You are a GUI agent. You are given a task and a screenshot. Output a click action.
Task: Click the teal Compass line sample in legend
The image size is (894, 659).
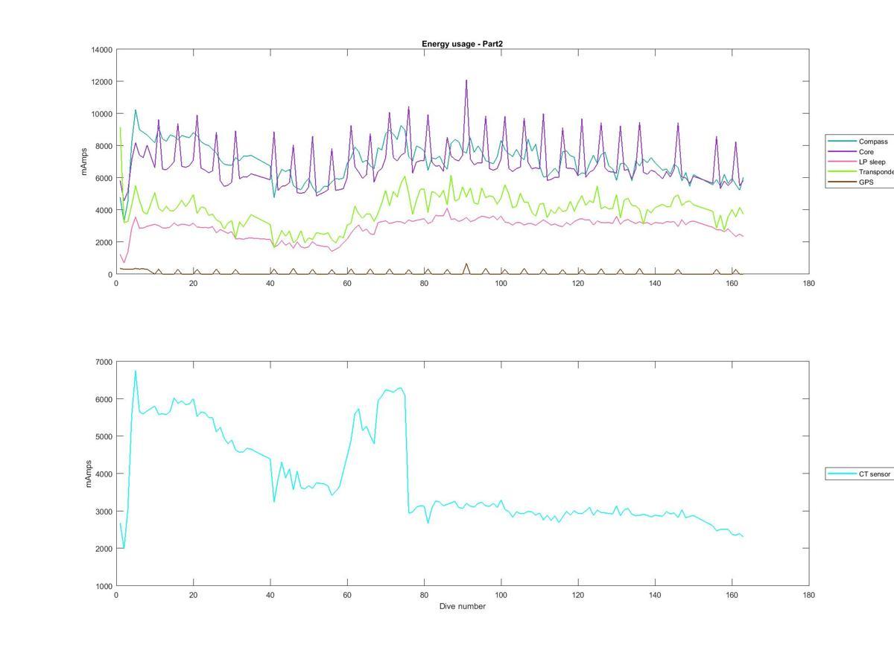click(x=842, y=141)
